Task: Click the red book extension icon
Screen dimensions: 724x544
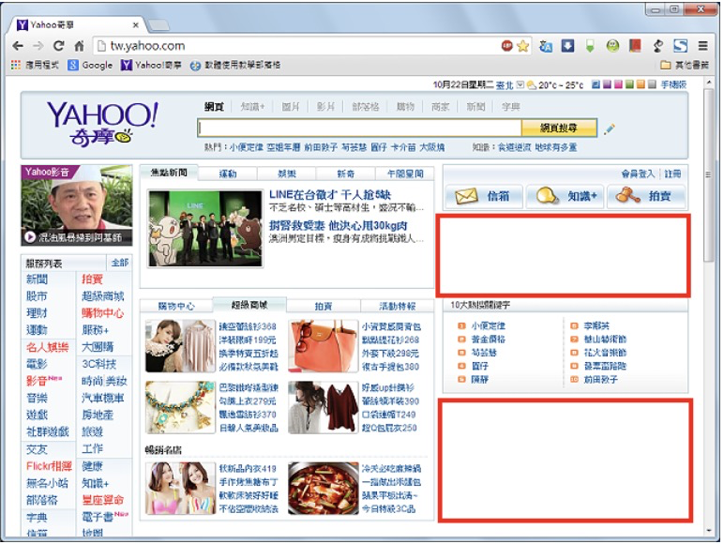Action: click(x=635, y=45)
